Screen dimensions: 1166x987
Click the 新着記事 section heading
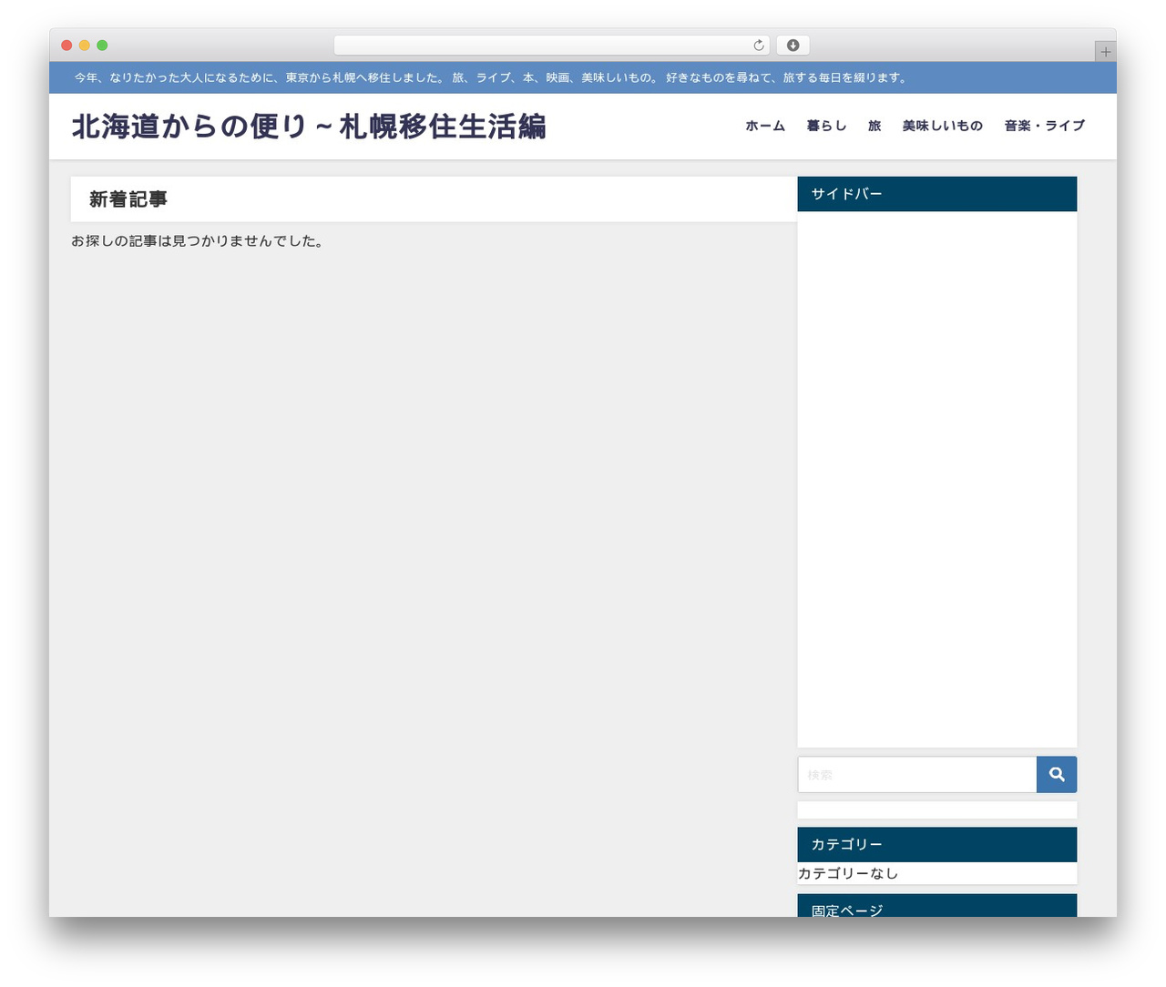coord(128,199)
